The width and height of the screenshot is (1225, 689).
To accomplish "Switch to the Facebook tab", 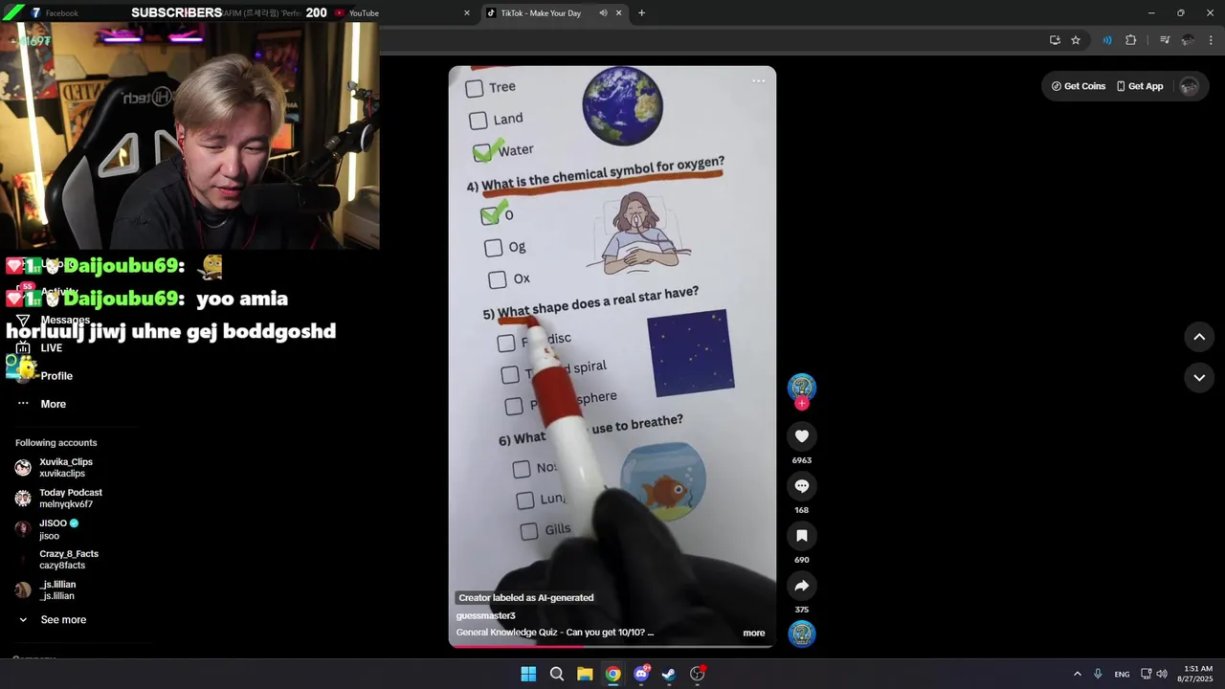I will click(x=62, y=13).
